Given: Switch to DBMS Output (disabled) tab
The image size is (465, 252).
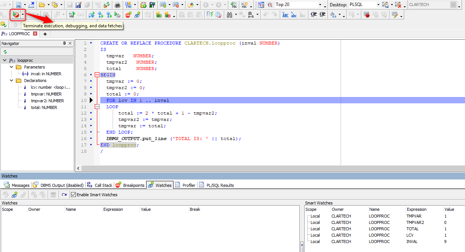Looking at the screenshot, I should click(x=58, y=185).
